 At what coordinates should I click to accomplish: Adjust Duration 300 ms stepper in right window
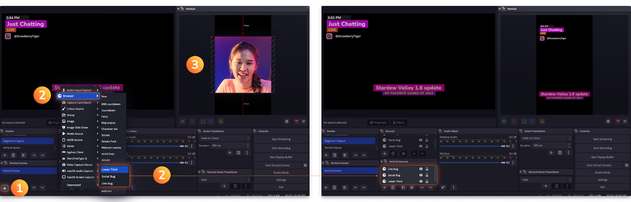click(x=569, y=145)
